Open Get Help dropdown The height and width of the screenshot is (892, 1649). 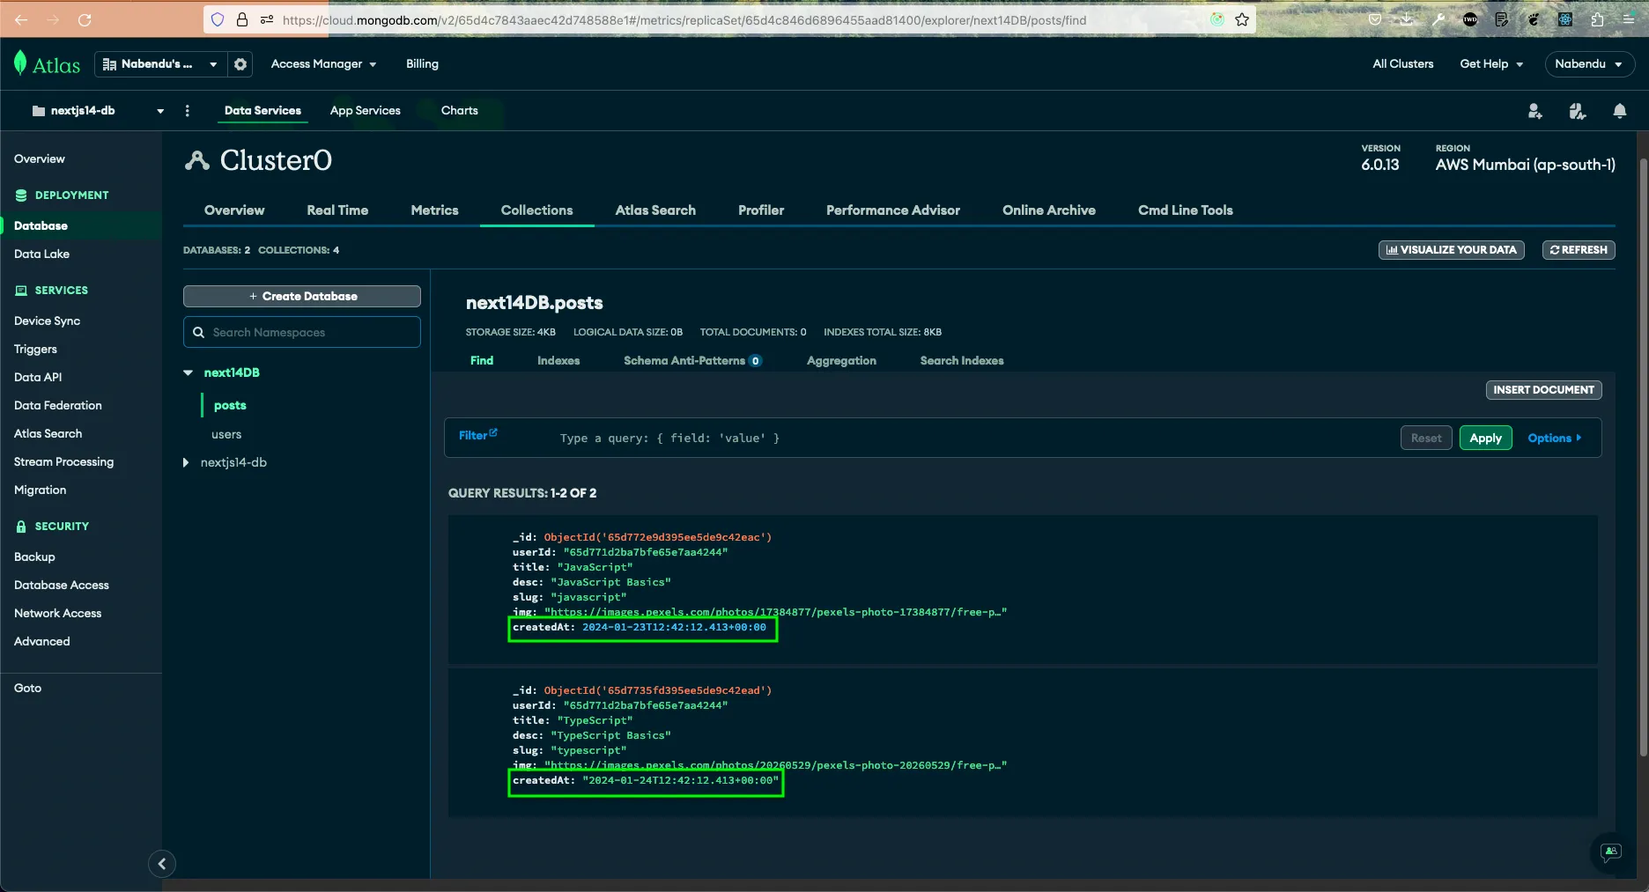(x=1491, y=63)
